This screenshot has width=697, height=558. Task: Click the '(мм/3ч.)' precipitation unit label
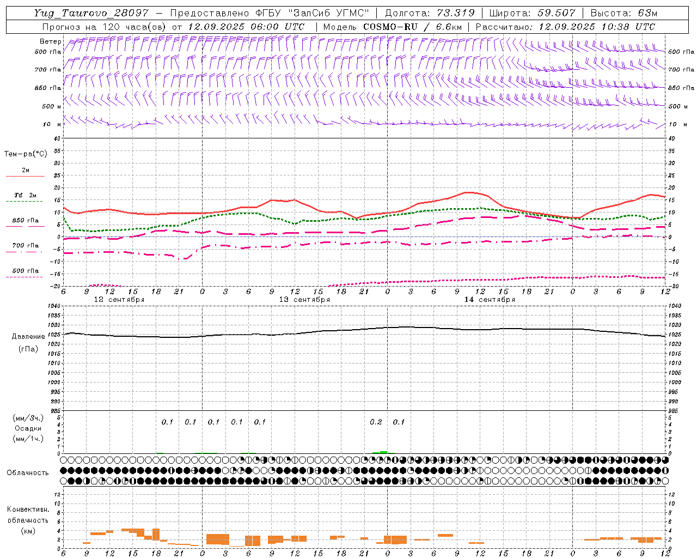28,418
